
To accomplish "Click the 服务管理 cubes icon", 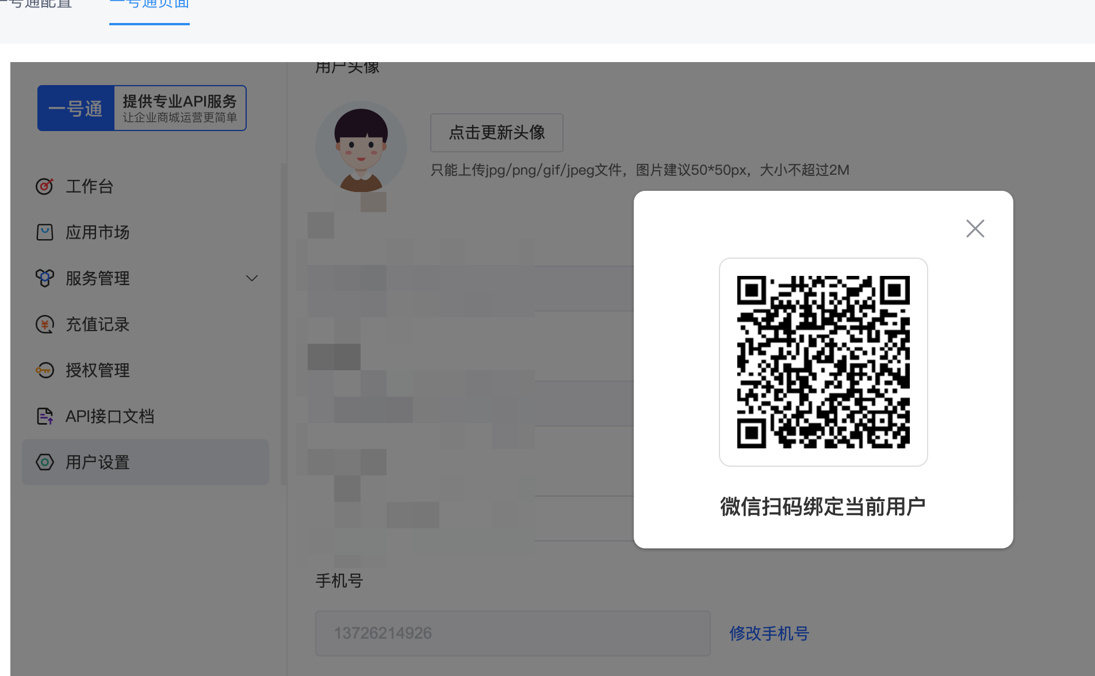I will coord(44,278).
